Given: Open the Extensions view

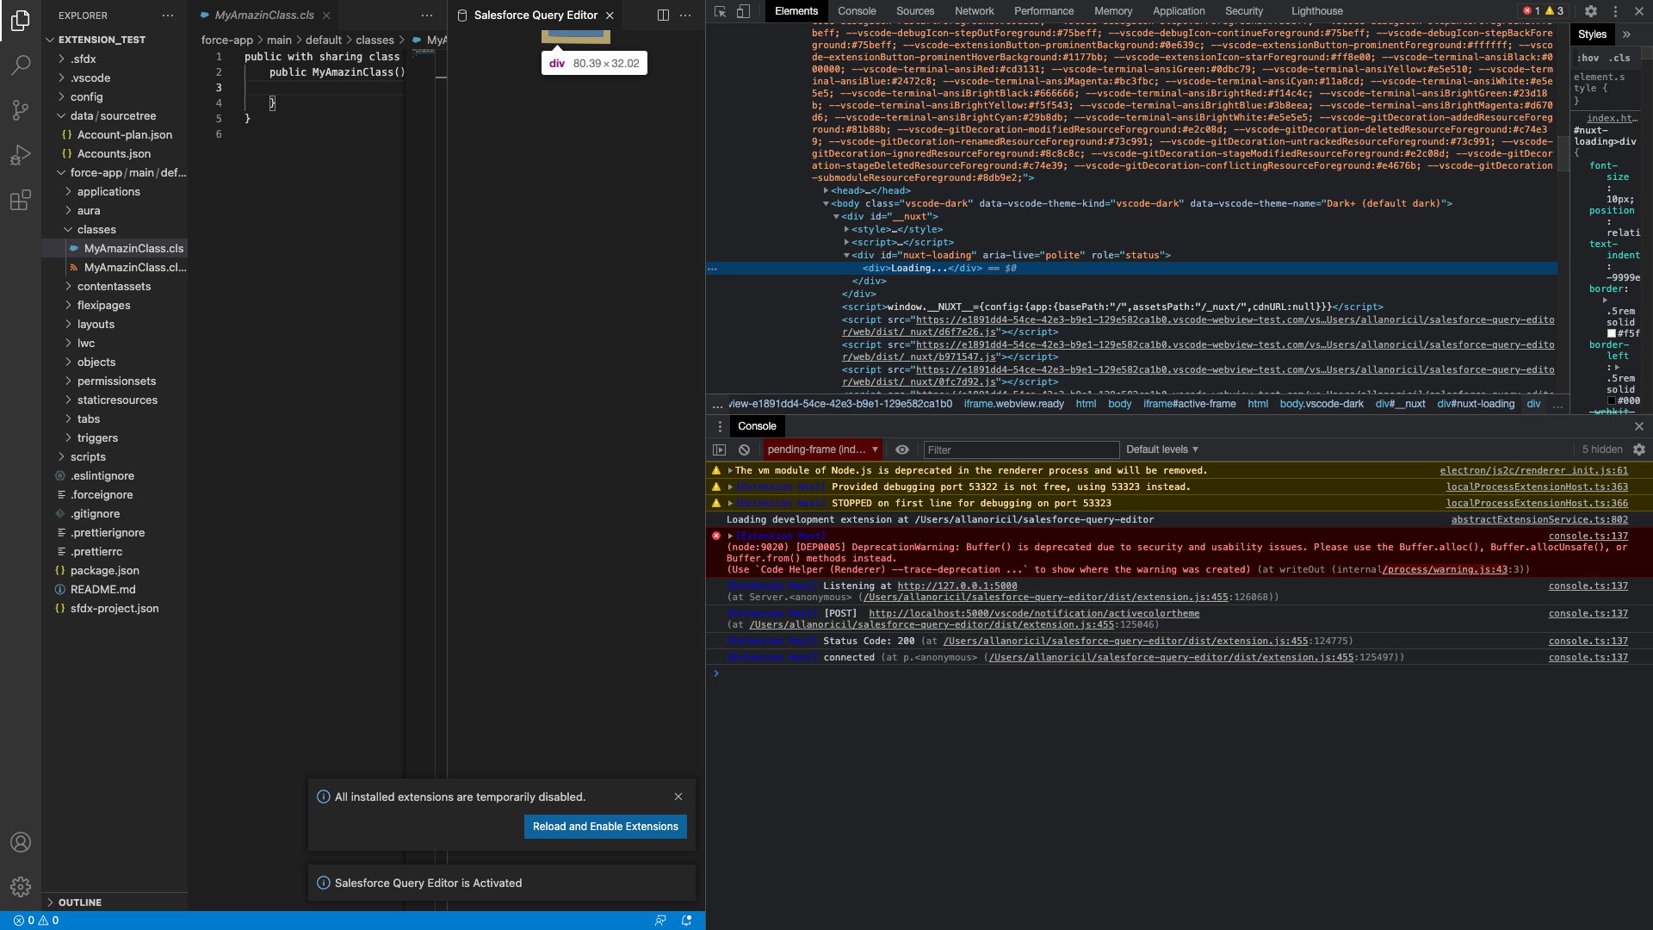Looking at the screenshot, I should click(21, 199).
